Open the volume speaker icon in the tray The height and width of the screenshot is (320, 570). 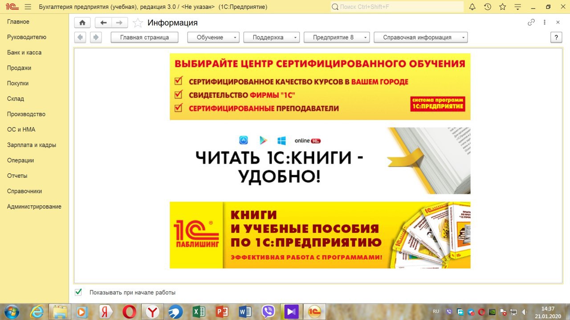pos(524,312)
